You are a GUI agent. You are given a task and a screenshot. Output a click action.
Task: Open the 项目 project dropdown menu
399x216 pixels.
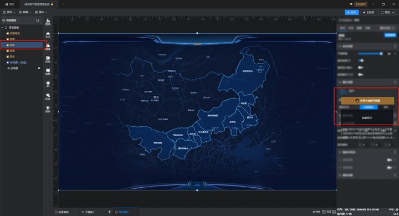point(9,12)
